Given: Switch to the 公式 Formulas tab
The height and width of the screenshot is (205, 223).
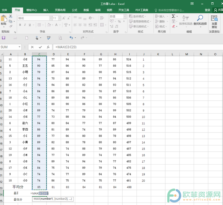Looking at the screenshot, I should [x=74, y=10].
